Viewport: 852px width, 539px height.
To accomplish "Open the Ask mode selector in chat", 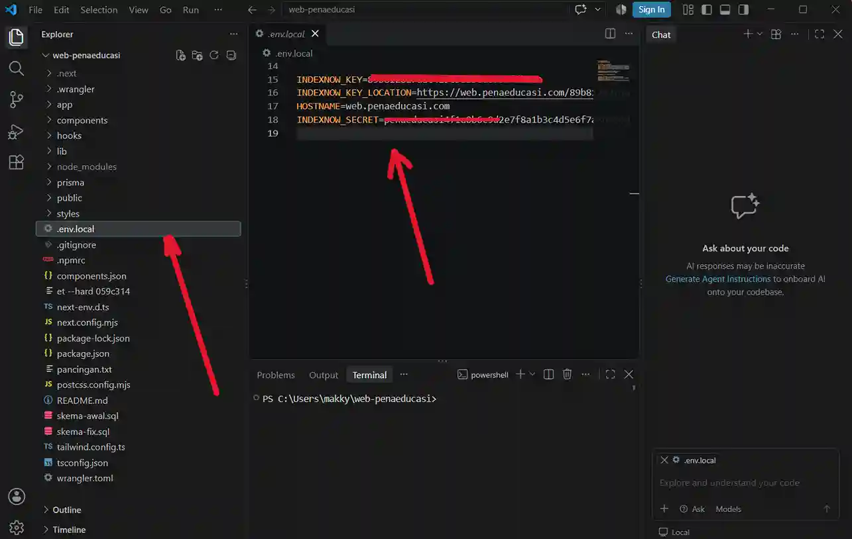I will (x=692, y=509).
